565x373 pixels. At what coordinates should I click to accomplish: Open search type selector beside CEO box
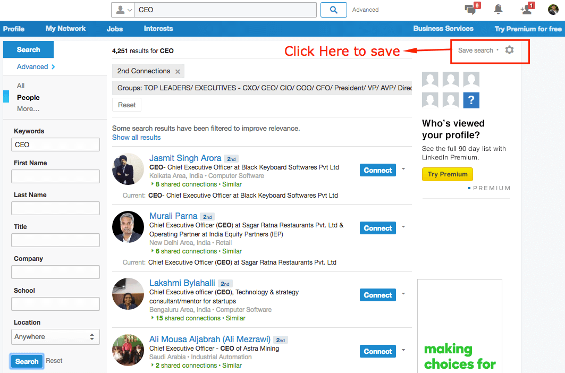click(123, 10)
